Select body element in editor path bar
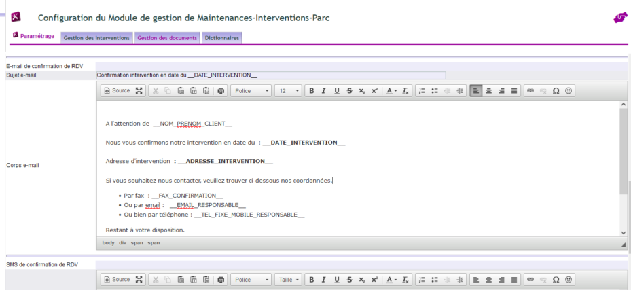 (x=108, y=243)
